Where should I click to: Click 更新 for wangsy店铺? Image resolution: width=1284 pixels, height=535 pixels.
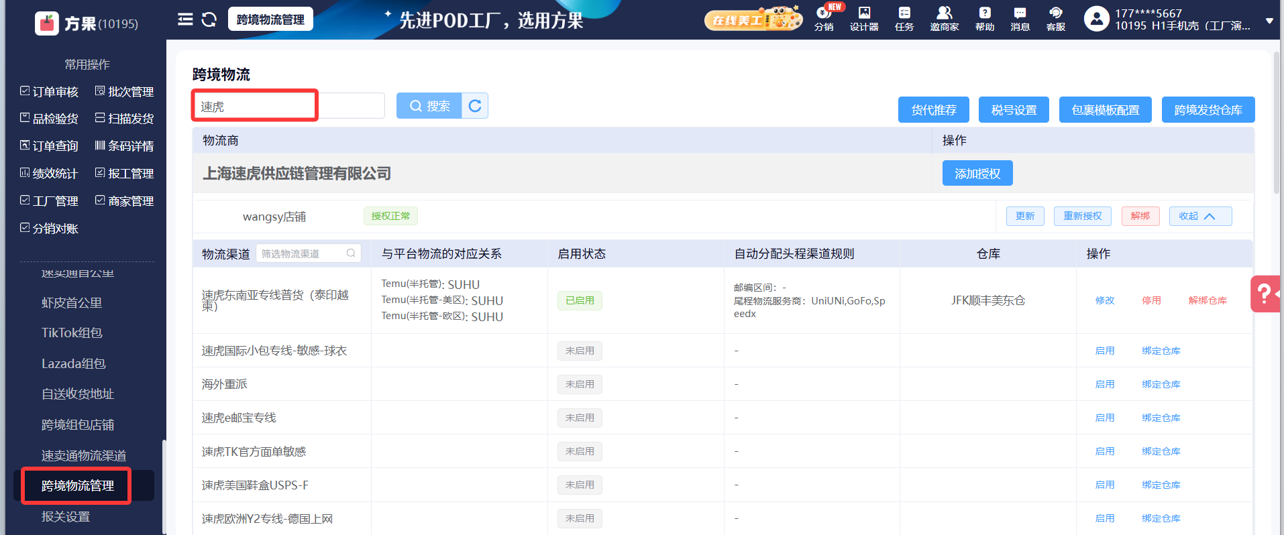1025,216
